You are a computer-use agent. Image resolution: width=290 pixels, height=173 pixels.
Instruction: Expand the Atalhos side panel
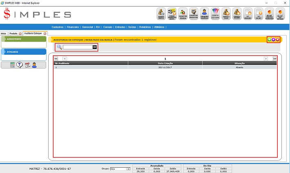(x=23, y=52)
